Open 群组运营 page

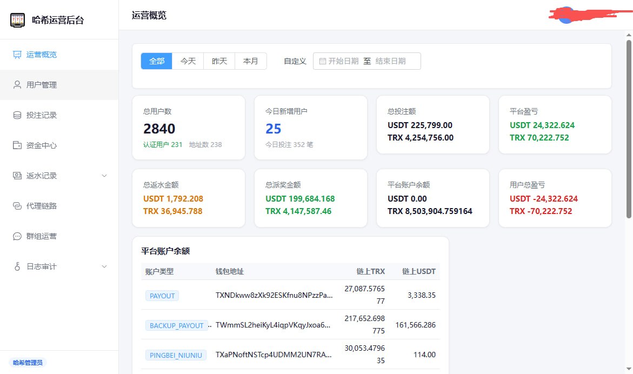(59, 236)
